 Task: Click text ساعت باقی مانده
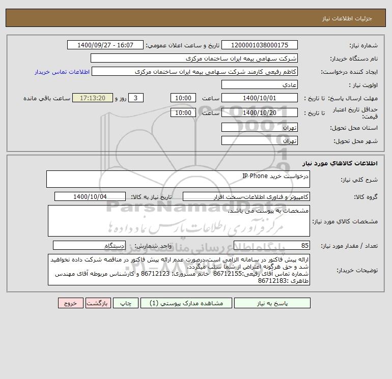pyautogui.click(x=47, y=98)
